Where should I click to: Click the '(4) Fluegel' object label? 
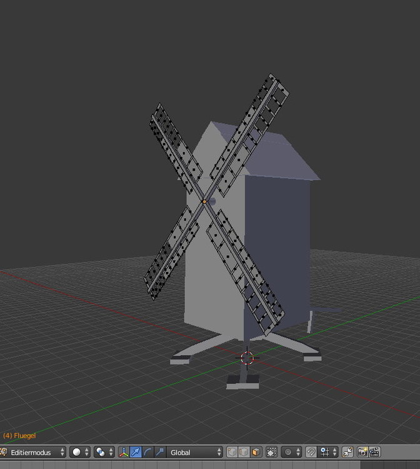(x=19, y=435)
